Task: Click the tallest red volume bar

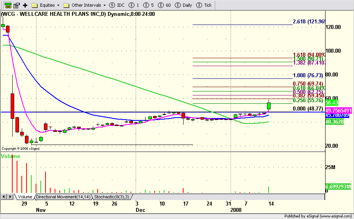Action: (12, 173)
